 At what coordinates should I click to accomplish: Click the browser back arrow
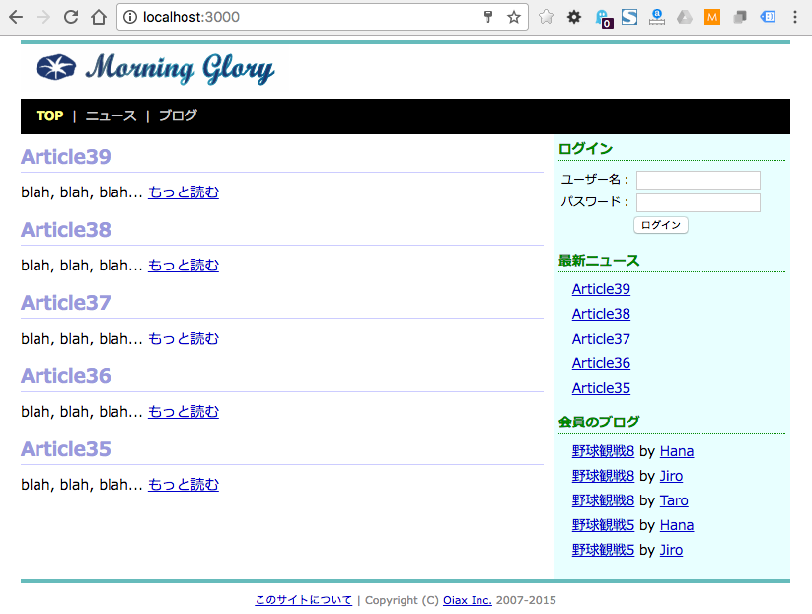pyautogui.click(x=16, y=17)
